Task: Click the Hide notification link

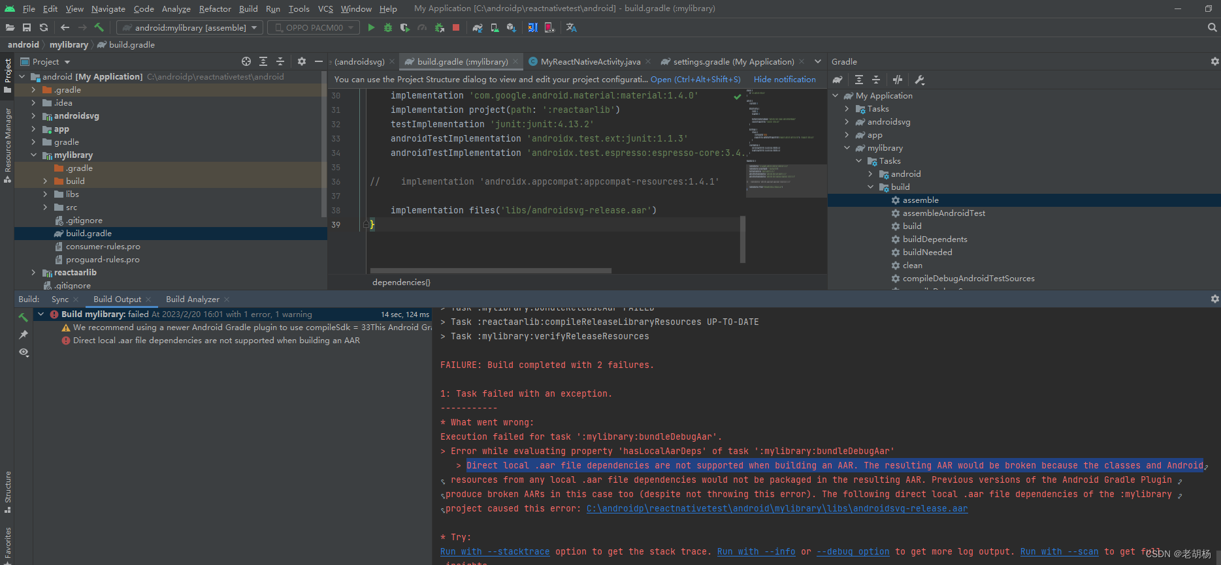Action: tap(785, 80)
